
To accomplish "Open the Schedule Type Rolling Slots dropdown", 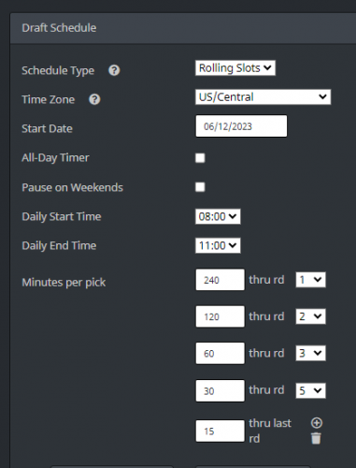I will (235, 68).
